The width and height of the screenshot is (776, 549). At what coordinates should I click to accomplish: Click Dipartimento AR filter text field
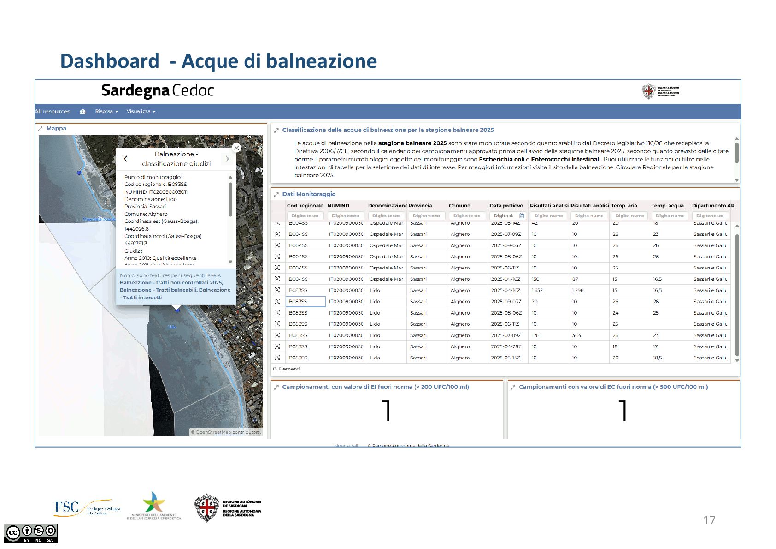click(710, 215)
